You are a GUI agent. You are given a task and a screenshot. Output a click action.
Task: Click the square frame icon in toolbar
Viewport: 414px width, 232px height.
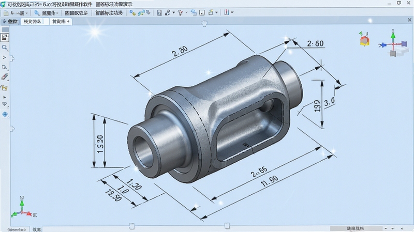(x=202, y=12)
